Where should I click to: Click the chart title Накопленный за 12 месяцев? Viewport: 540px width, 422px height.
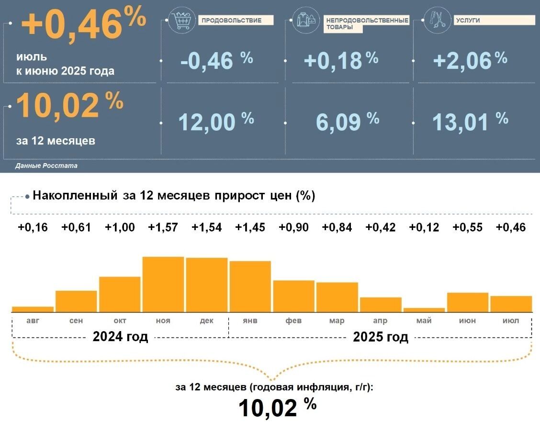tap(174, 196)
